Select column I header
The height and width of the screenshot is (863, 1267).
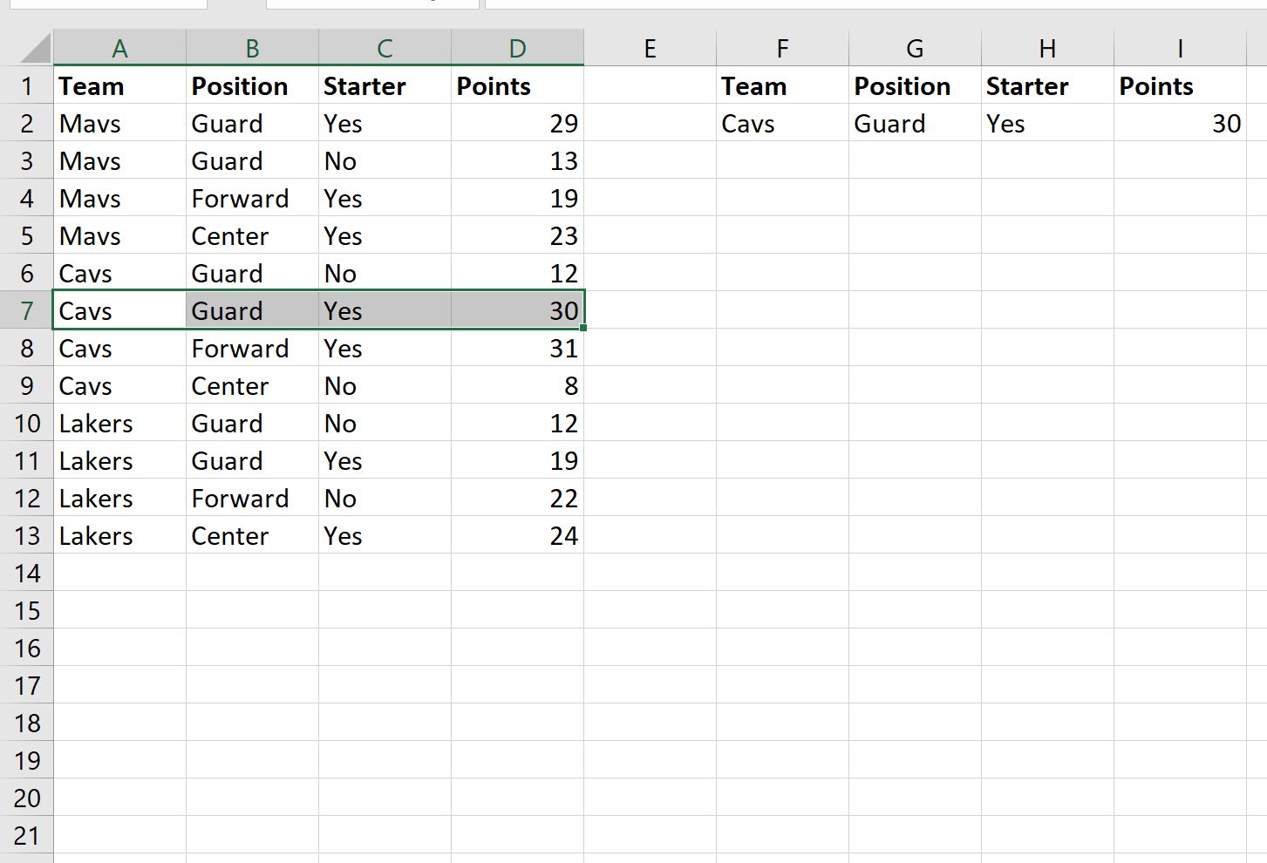1180,48
